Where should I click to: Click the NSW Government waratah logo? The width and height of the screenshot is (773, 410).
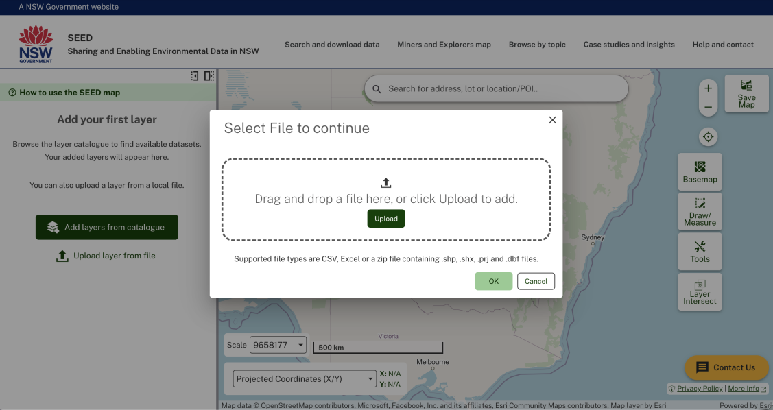pyautogui.click(x=36, y=45)
